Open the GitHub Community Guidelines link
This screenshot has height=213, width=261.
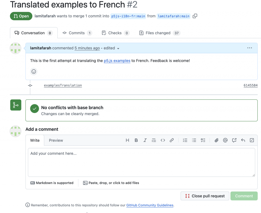point(150,205)
